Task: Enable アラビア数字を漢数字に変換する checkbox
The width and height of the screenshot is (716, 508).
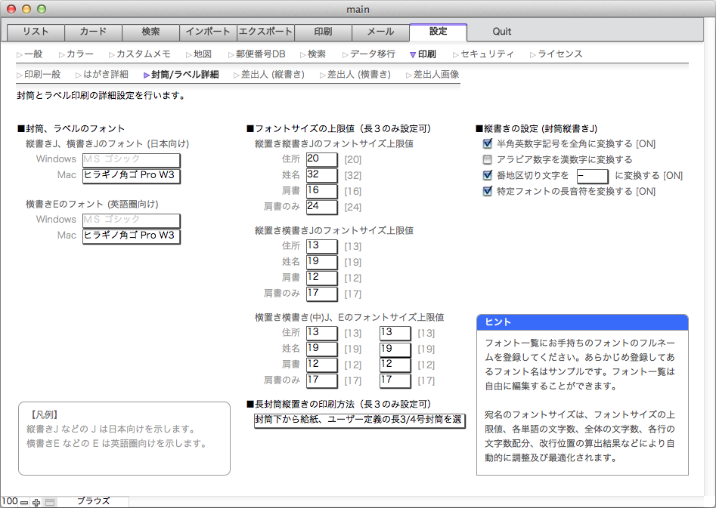Action: click(488, 159)
